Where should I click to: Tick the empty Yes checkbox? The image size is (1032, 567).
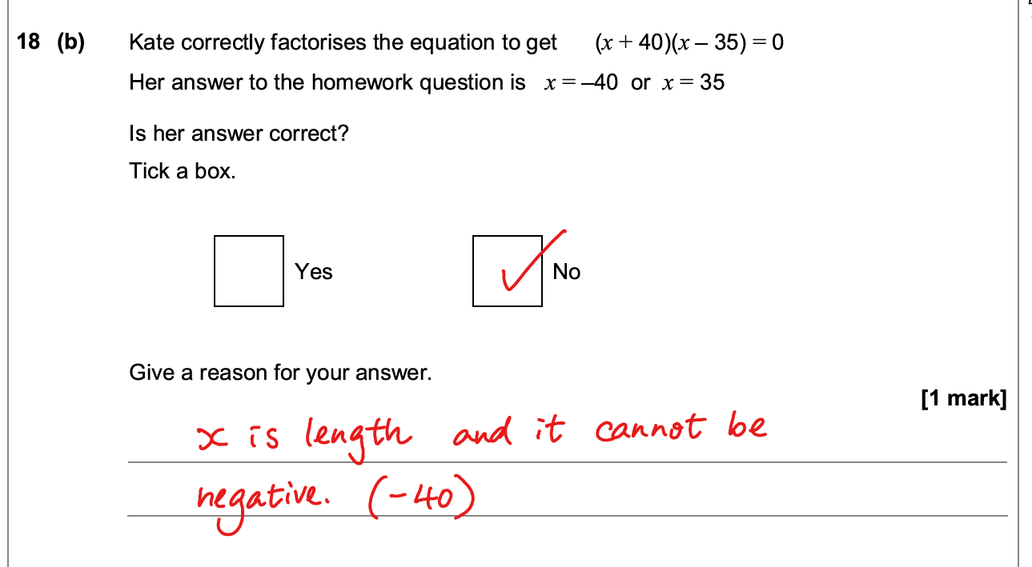coord(249,271)
